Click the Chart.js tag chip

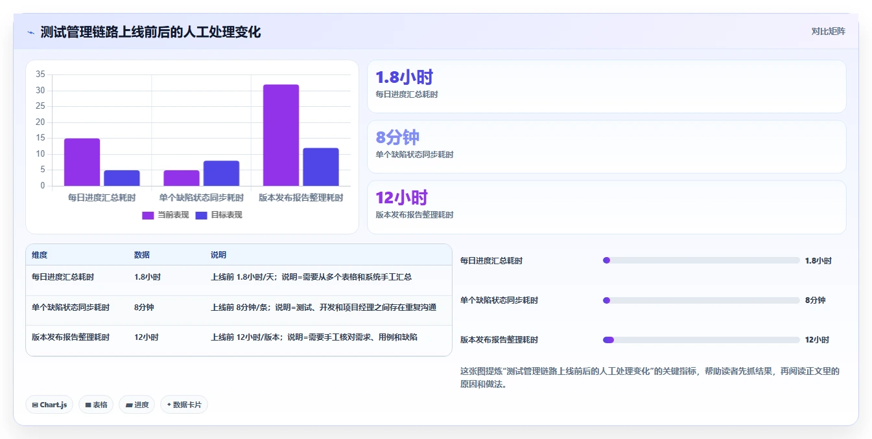click(x=49, y=405)
